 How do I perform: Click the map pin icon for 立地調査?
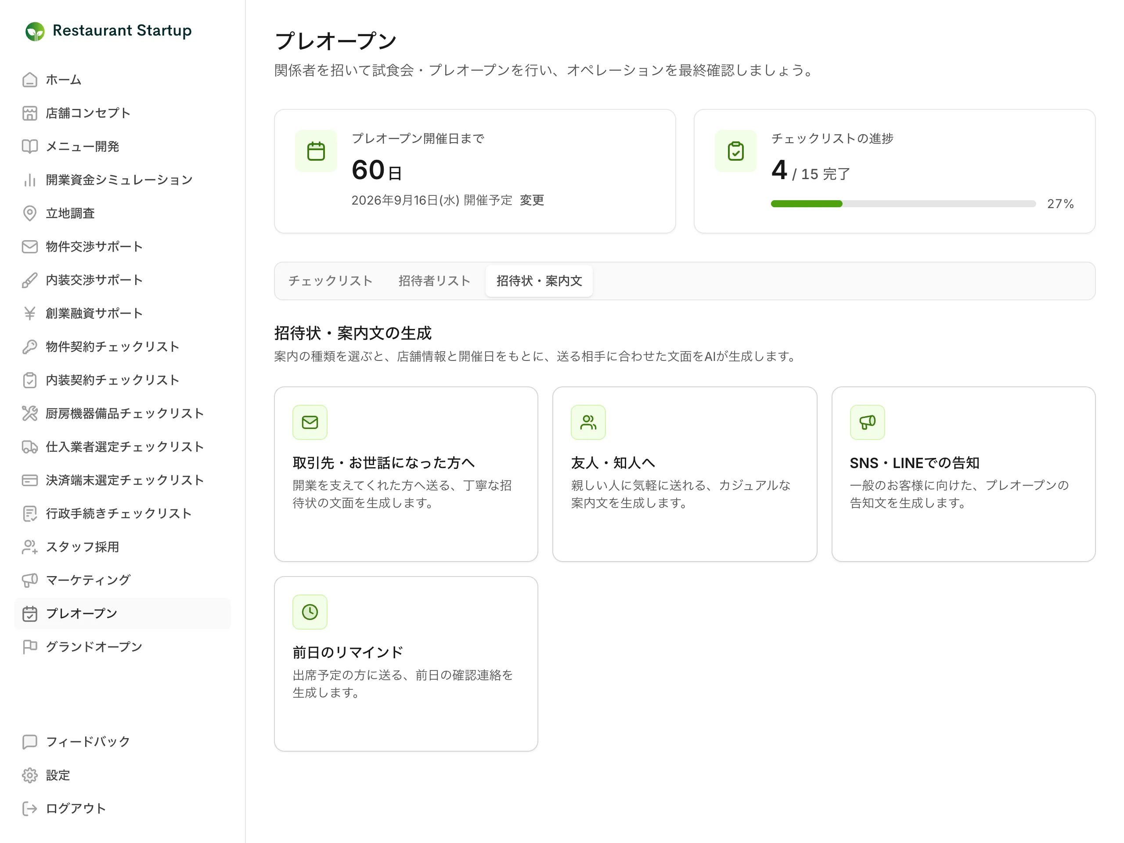coord(30,213)
